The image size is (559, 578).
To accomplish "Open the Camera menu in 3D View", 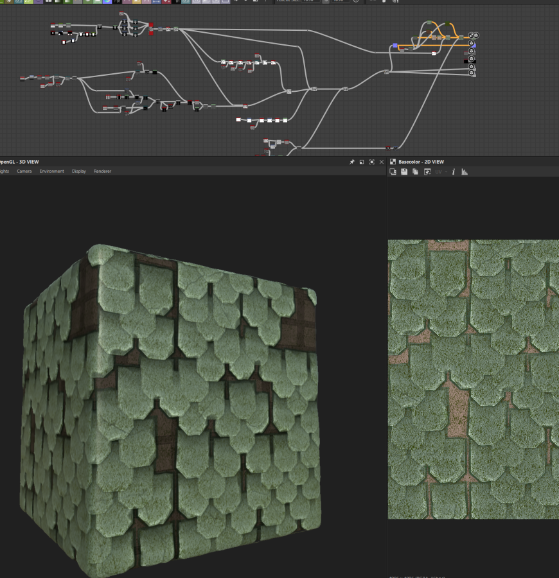I will click(x=24, y=171).
